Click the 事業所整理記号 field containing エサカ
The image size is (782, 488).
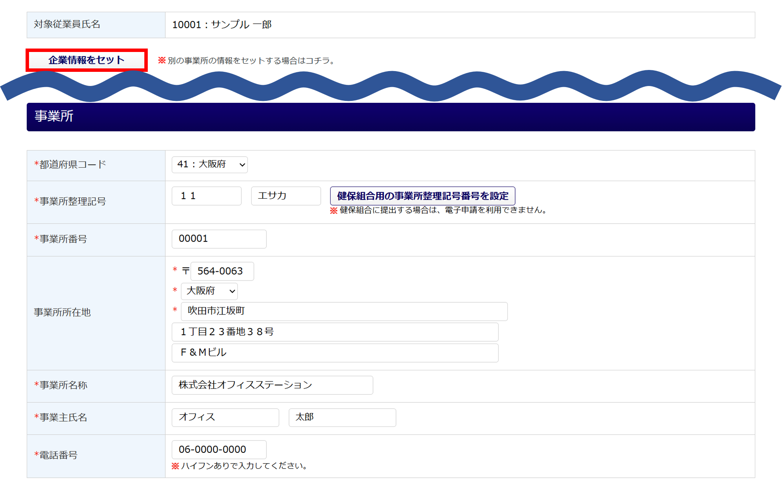tap(286, 196)
